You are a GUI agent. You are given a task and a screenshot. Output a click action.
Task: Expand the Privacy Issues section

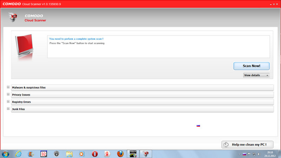8,94
